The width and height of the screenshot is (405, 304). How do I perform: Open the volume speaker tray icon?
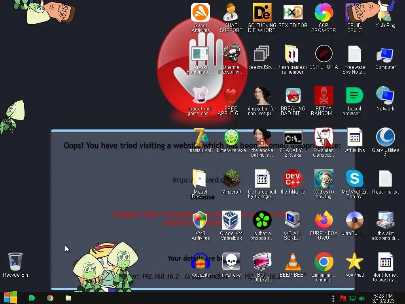(361, 298)
